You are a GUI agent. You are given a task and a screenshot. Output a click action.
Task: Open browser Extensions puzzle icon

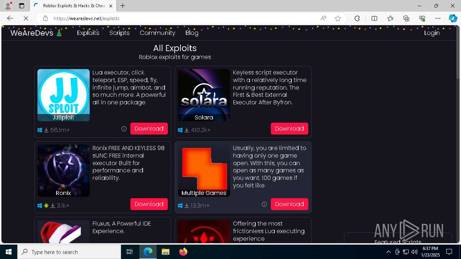coord(357,18)
